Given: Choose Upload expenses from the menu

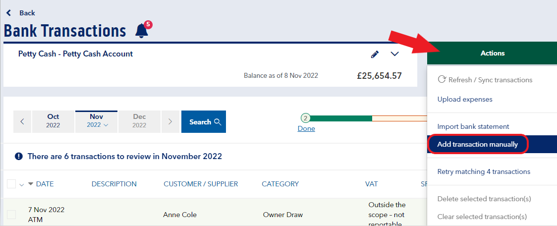Looking at the screenshot, I should pos(465,99).
